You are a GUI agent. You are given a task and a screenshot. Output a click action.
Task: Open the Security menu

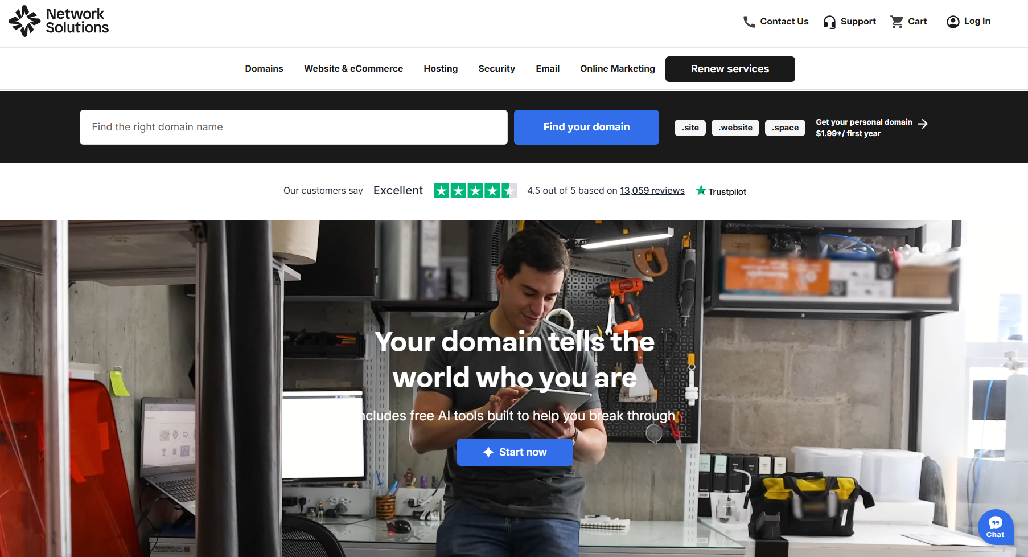click(496, 68)
